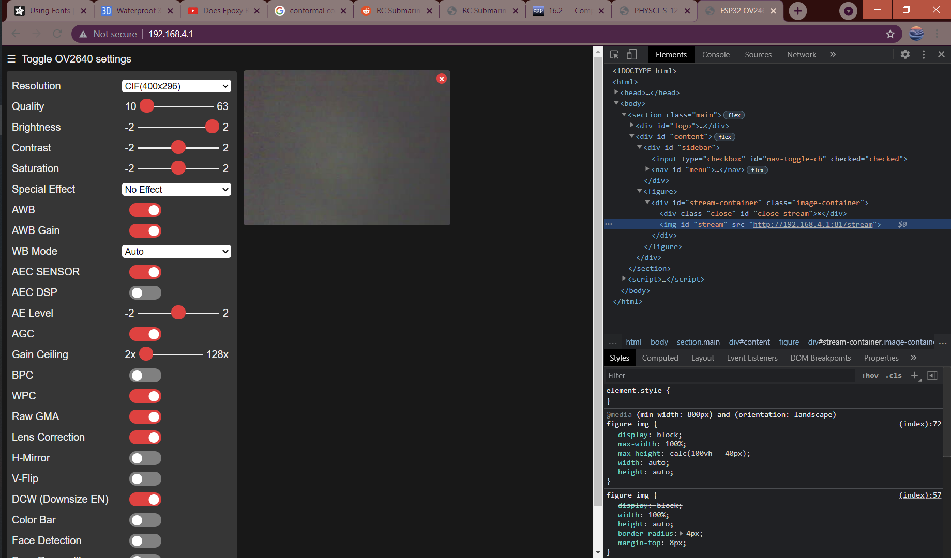Show more DevTools tabs with the chevron
Screen dimensions: 951x558
(833, 54)
